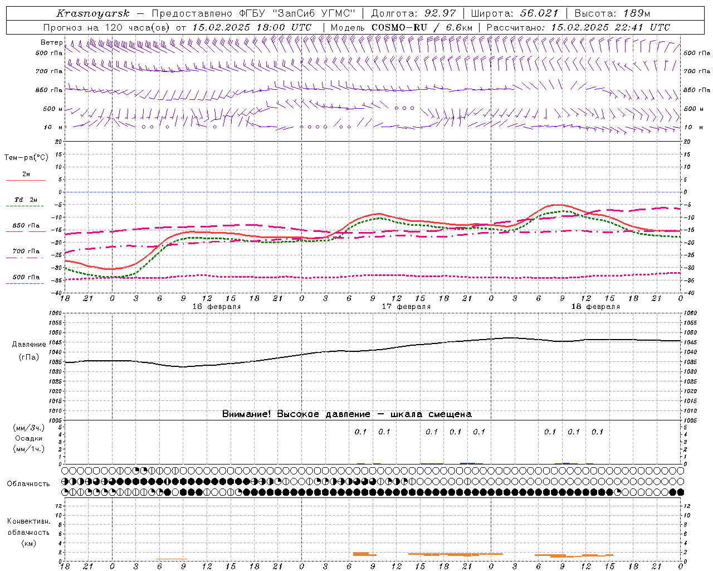Image resolution: width=713 pixels, height=571 pixels.
Task: Click "20" on the right temperature axis
Action: click(687, 142)
